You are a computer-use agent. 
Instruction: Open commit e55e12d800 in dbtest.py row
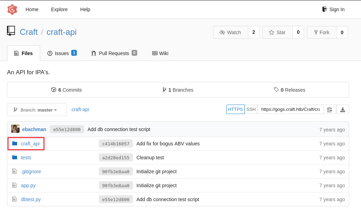116,200
